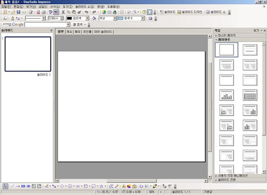The height and width of the screenshot is (195, 267).
Task: Select the Ellipse drawing tool
Action: pyautogui.click(x=29, y=186)
